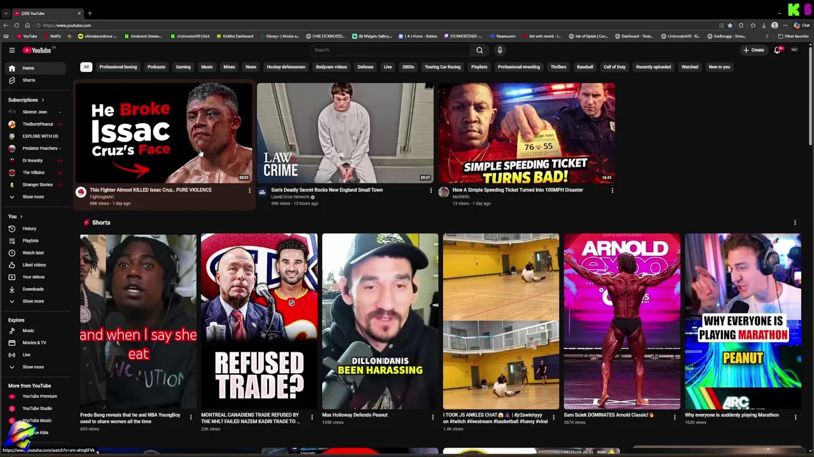Open History in the sidebar
The image size is (814, 457).
click(x=37, y=228)
